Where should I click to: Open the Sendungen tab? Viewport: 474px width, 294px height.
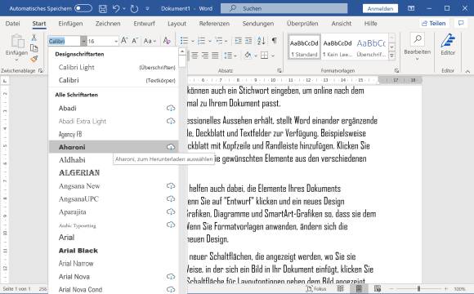(x=258, y=24)
